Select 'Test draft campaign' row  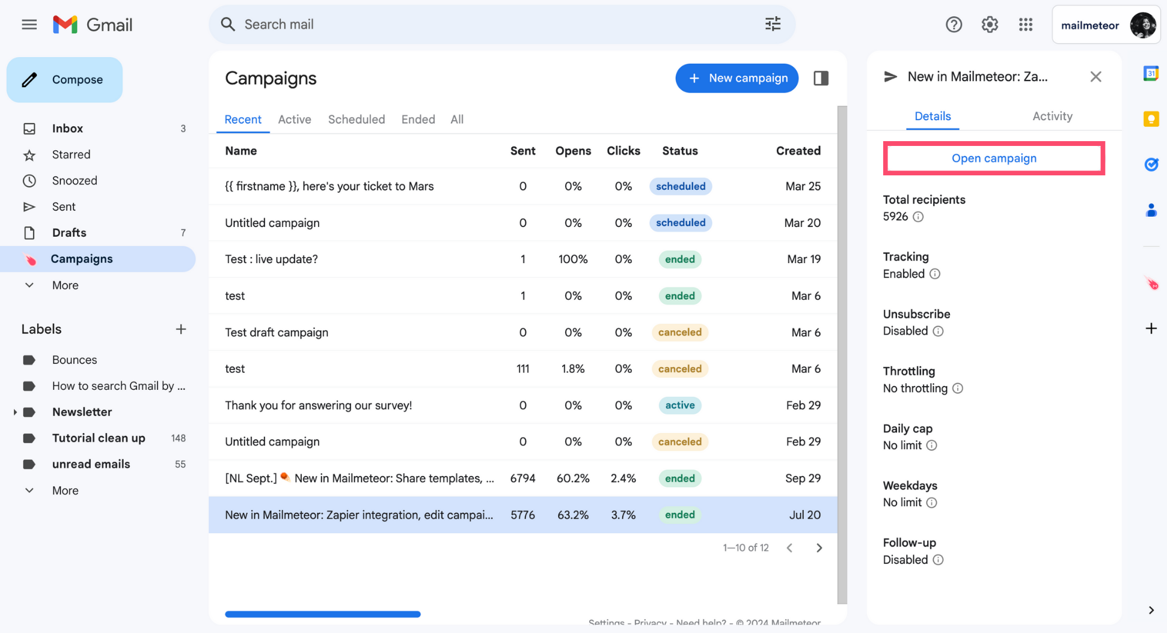point(522,332)
